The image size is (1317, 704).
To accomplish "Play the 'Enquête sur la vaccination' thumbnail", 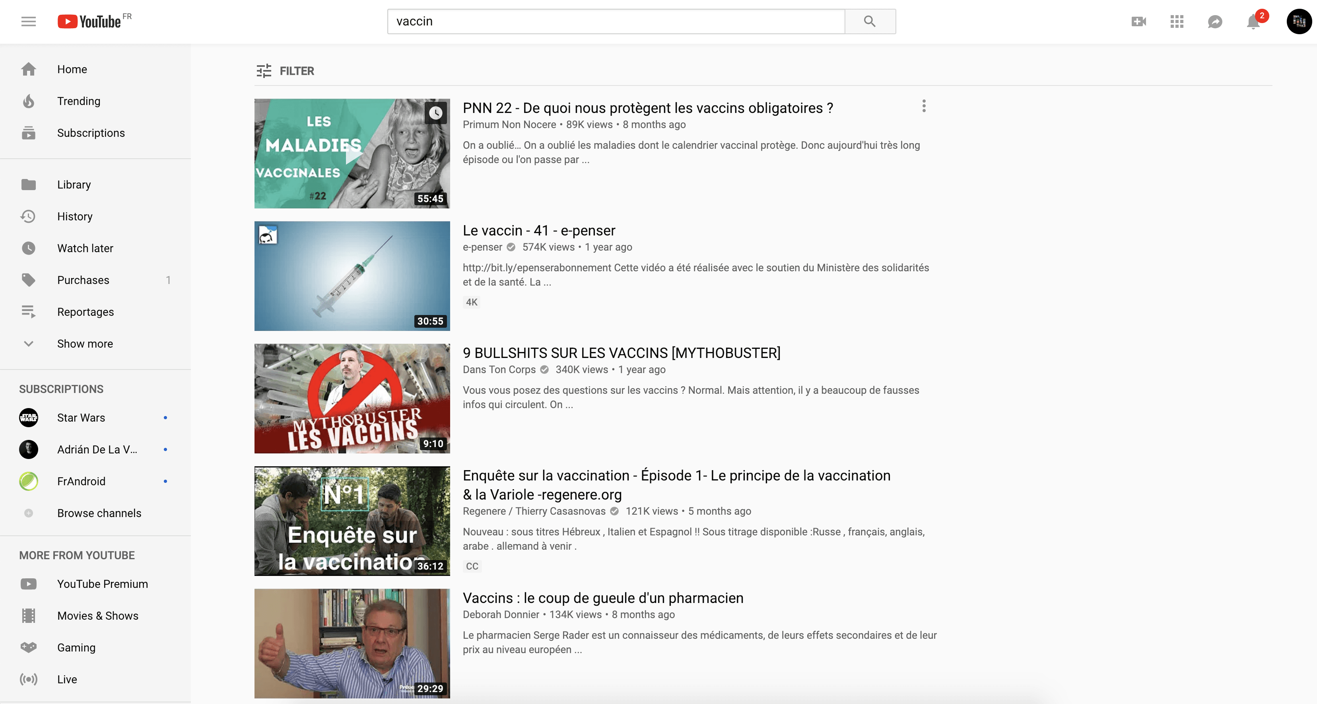I will 352,521.
